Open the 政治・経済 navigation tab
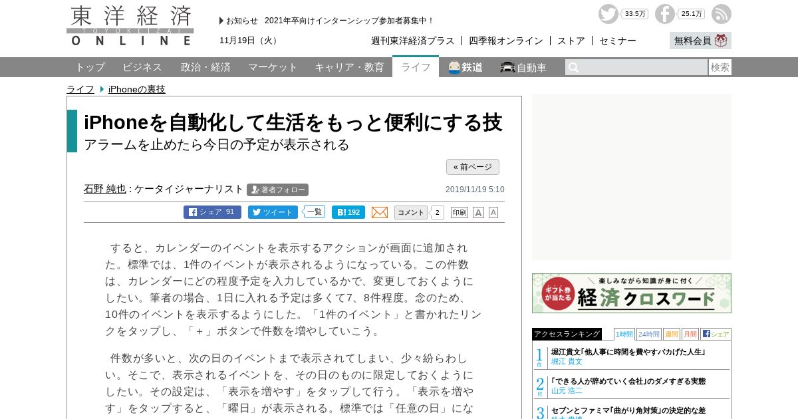Image resolution: width=798 pixels, height=419 pixels. 205,67
